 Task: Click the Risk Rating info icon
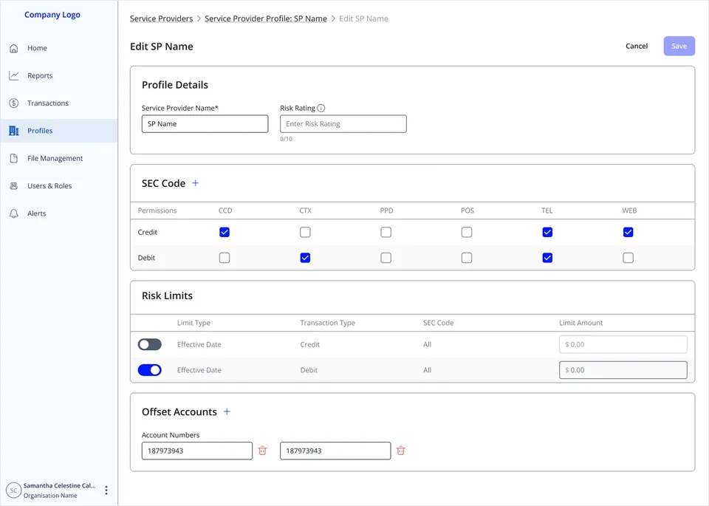pos(321,108)
